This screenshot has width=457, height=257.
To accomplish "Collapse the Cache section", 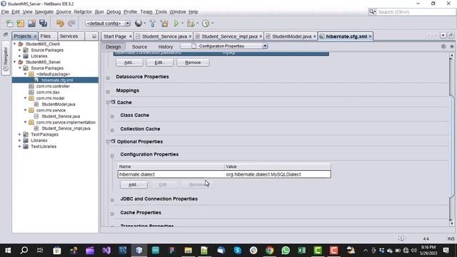I will pyautogui.click(x=108, y=102).
